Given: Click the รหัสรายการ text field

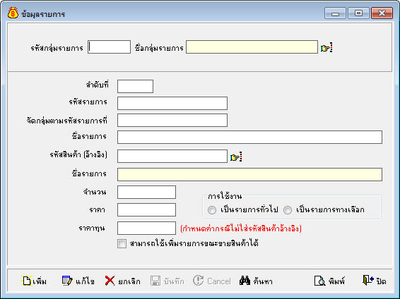Looking at the screenshot, I should (172, 104).
